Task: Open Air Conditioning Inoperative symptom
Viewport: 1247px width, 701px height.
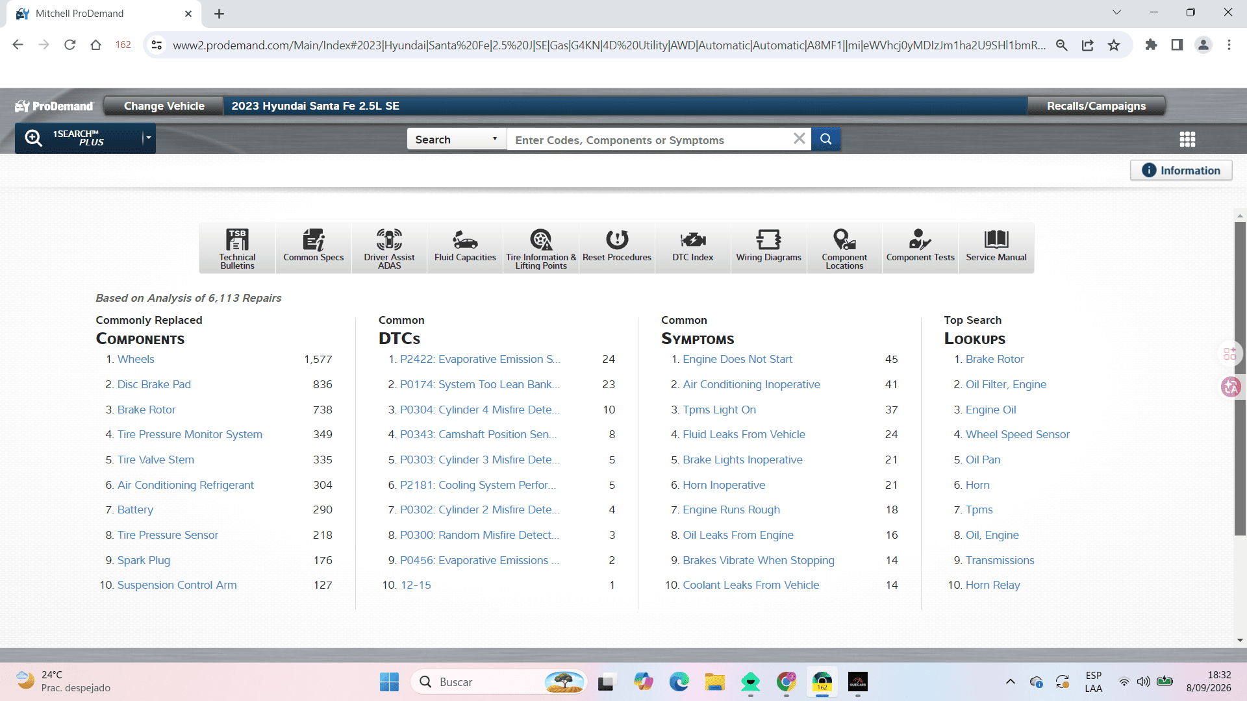Action: click(751, 384)
